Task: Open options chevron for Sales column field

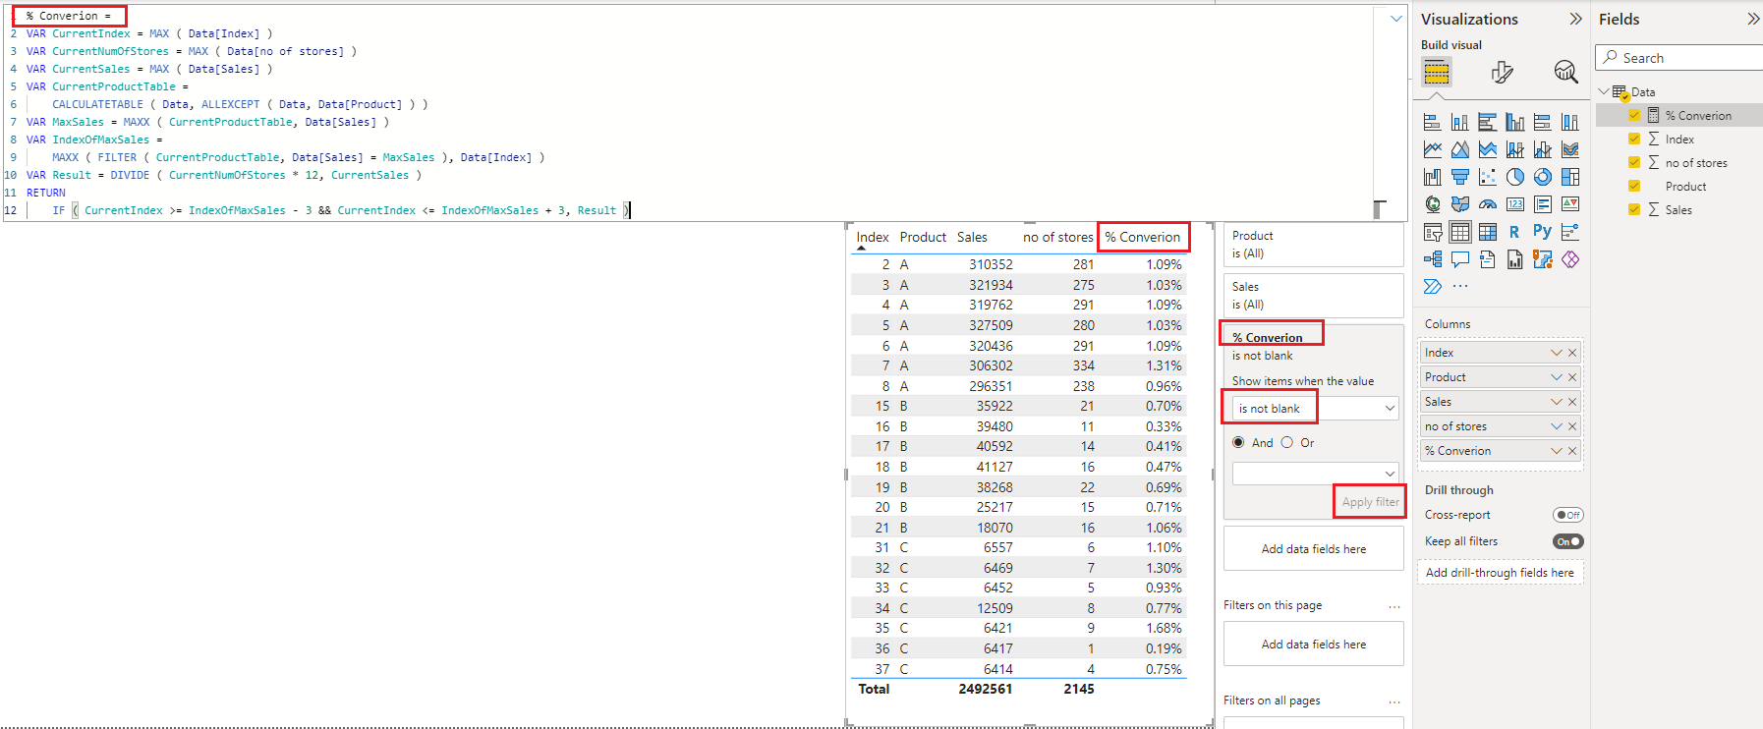Action: pyautogui.click(x=1557, y=402)
